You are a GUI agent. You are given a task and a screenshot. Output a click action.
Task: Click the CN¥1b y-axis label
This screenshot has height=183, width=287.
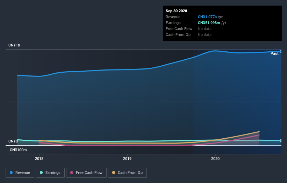click(14, 45)
